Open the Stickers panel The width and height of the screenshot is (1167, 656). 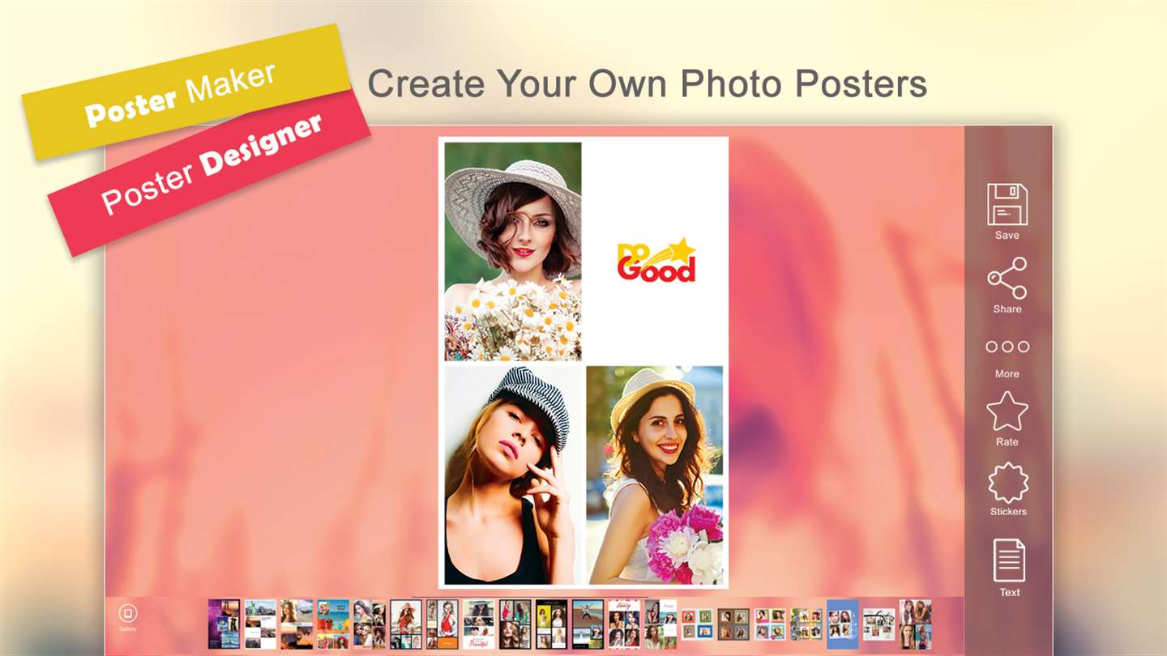(1008, 483)
